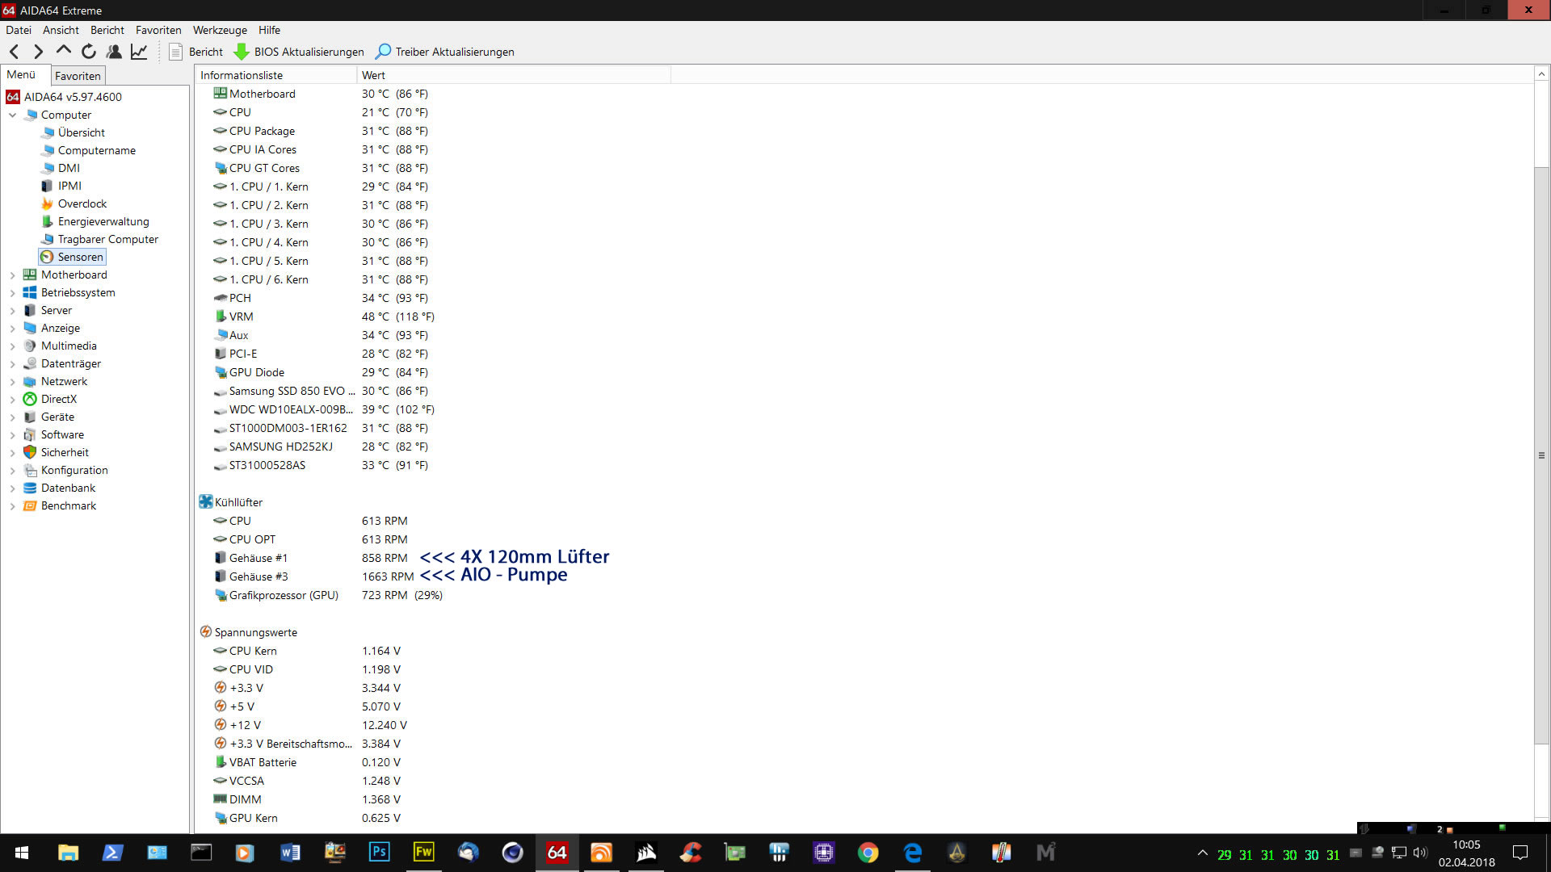Open the Hilfe menu
Viewport: 1551px width, 872px height.
[269, 30]
